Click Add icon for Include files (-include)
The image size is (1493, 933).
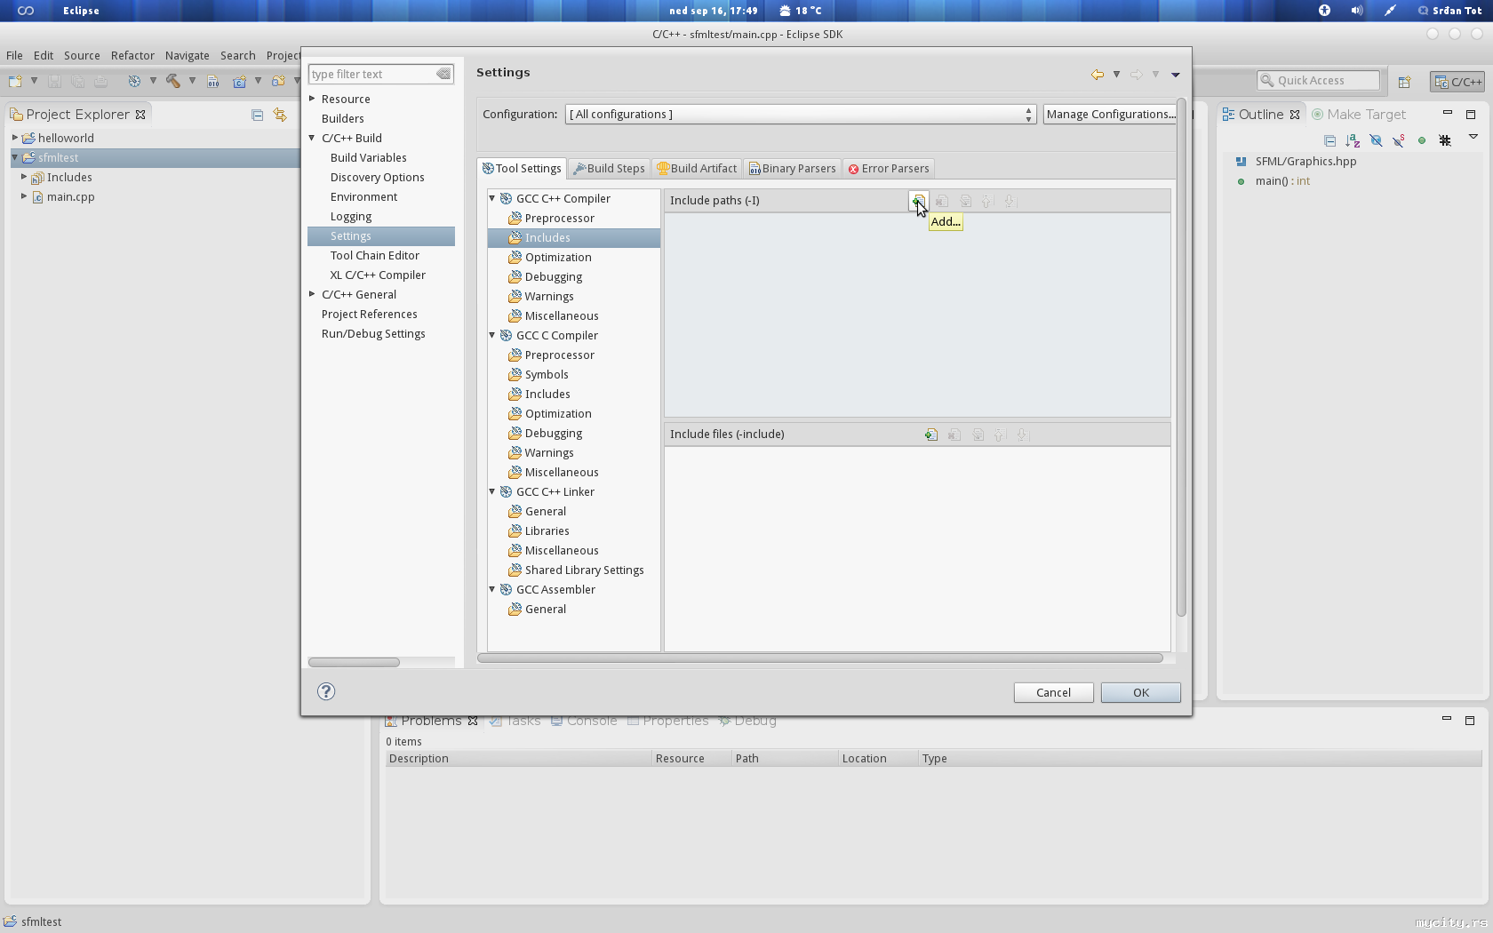(931, 435)
